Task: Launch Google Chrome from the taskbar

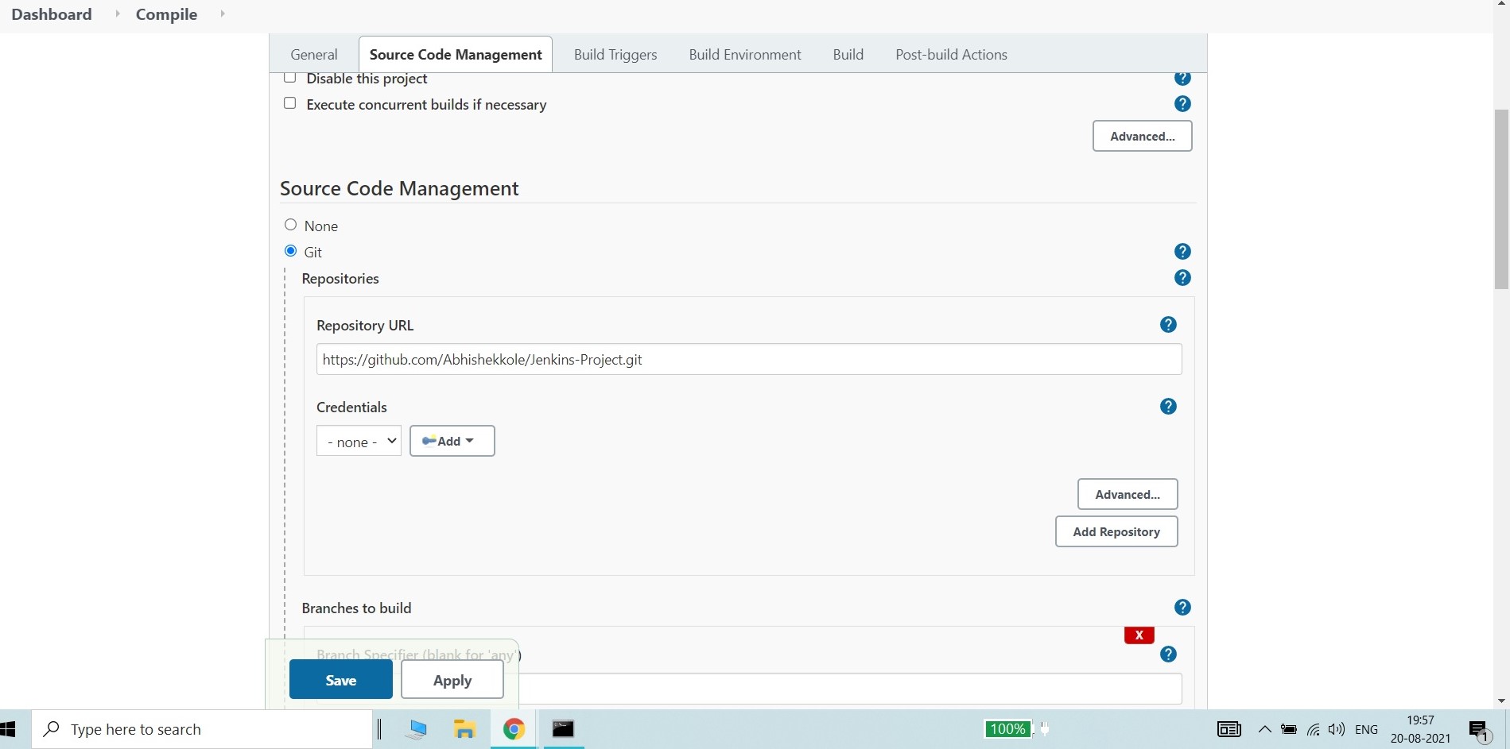Action: (x=514, y=728)
